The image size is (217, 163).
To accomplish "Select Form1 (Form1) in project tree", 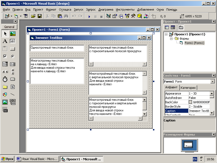I will coord(194,43).
